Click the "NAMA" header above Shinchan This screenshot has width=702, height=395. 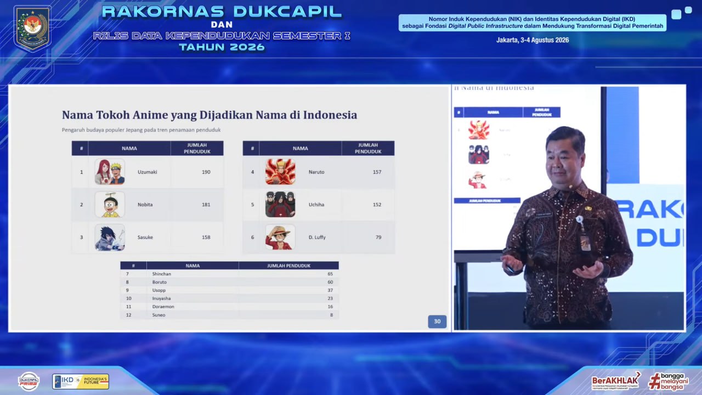pos(193,266)
